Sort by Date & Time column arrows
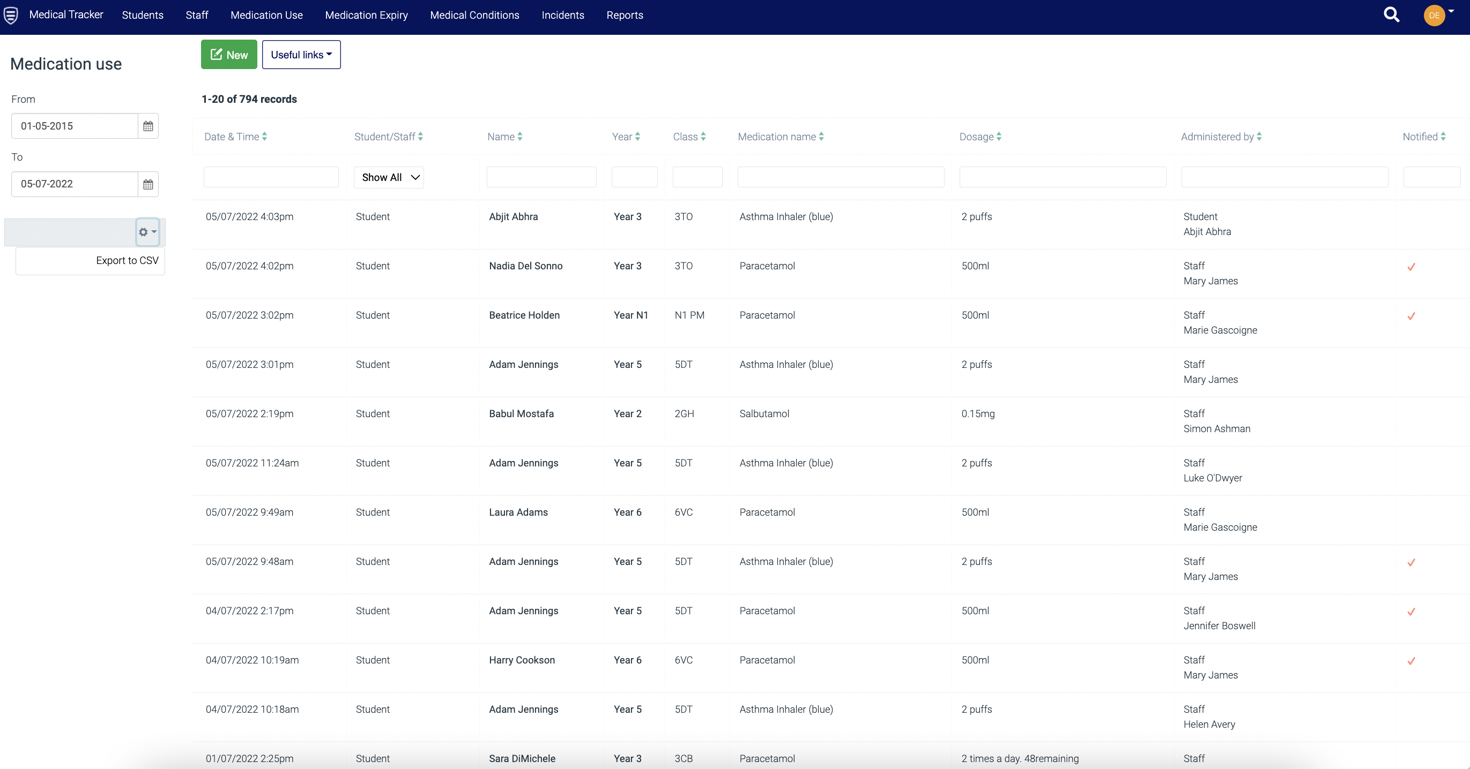Image resolution: width=1470 pixels, height=769 pixels. pos(264,137)
